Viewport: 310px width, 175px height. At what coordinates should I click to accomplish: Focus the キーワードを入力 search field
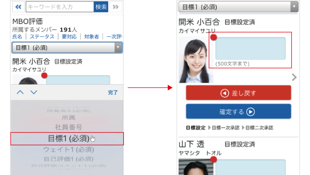click(60, 7)
